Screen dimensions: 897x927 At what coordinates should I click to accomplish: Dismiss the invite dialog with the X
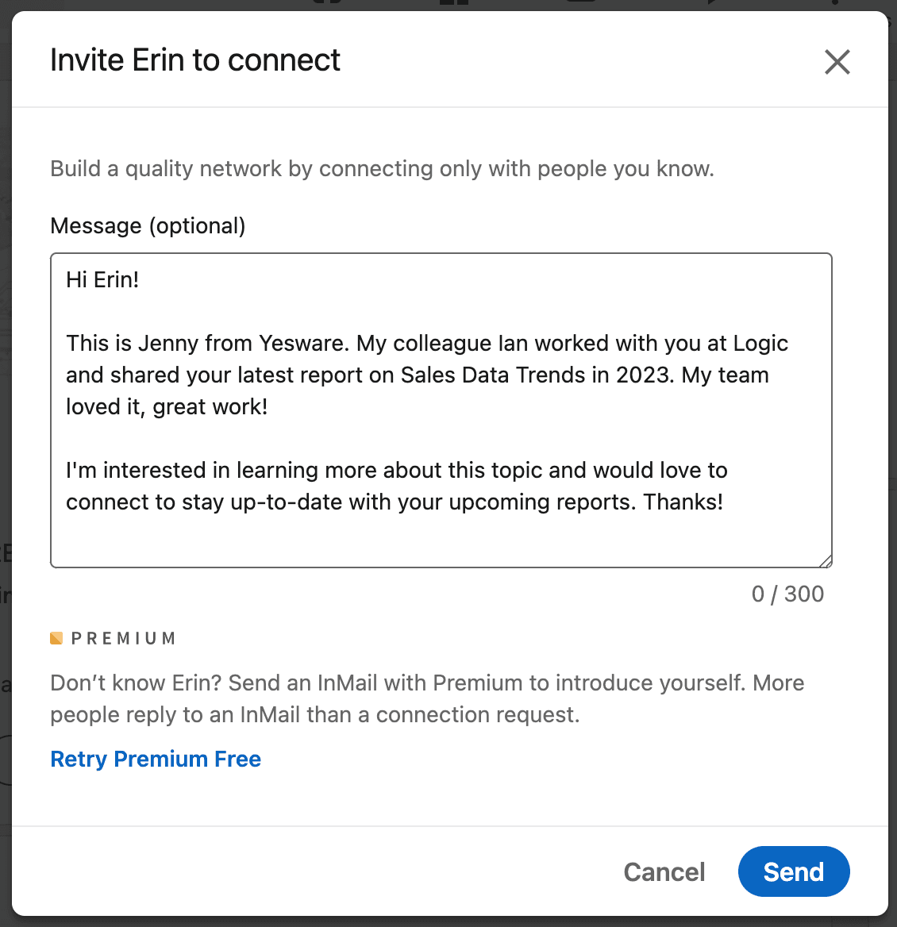pyautogui.click(x=837, y=61)
